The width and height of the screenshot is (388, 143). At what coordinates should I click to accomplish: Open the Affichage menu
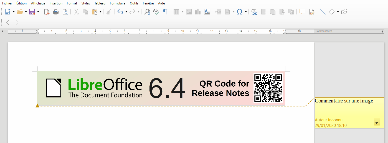pos(38,3)
